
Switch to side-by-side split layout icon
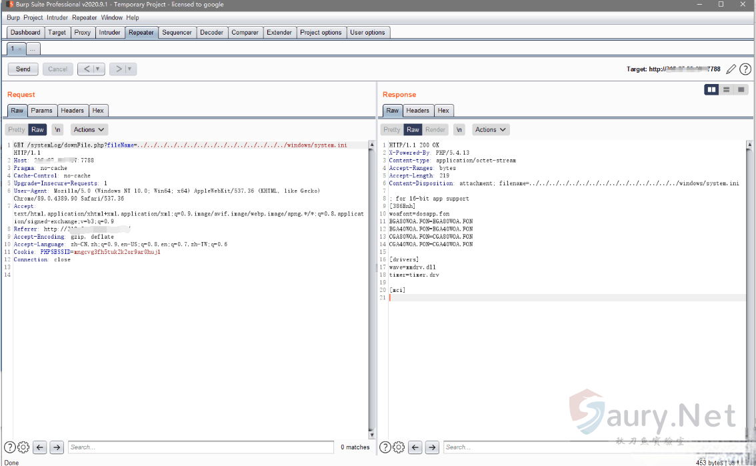click(x=711, y=89)
